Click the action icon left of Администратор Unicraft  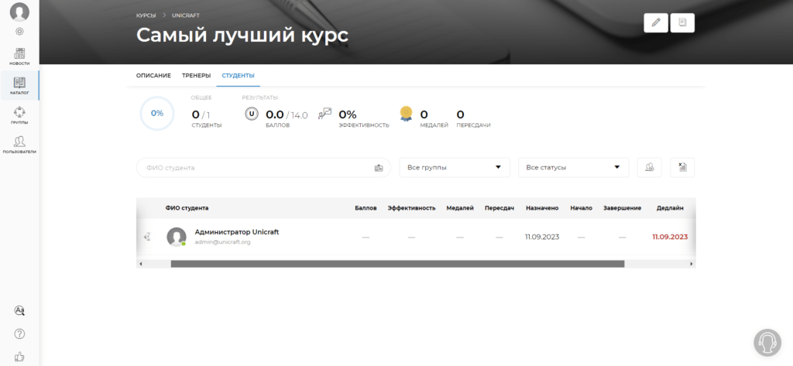(x=147, y=237)
